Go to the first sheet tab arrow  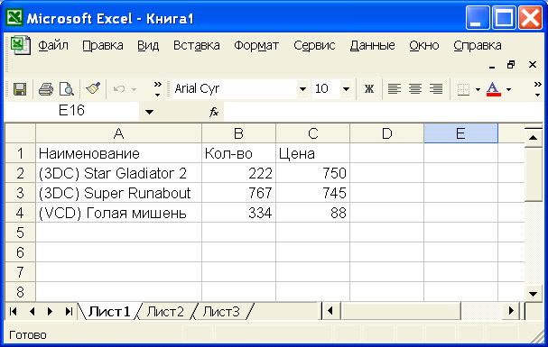coord(14,311)
